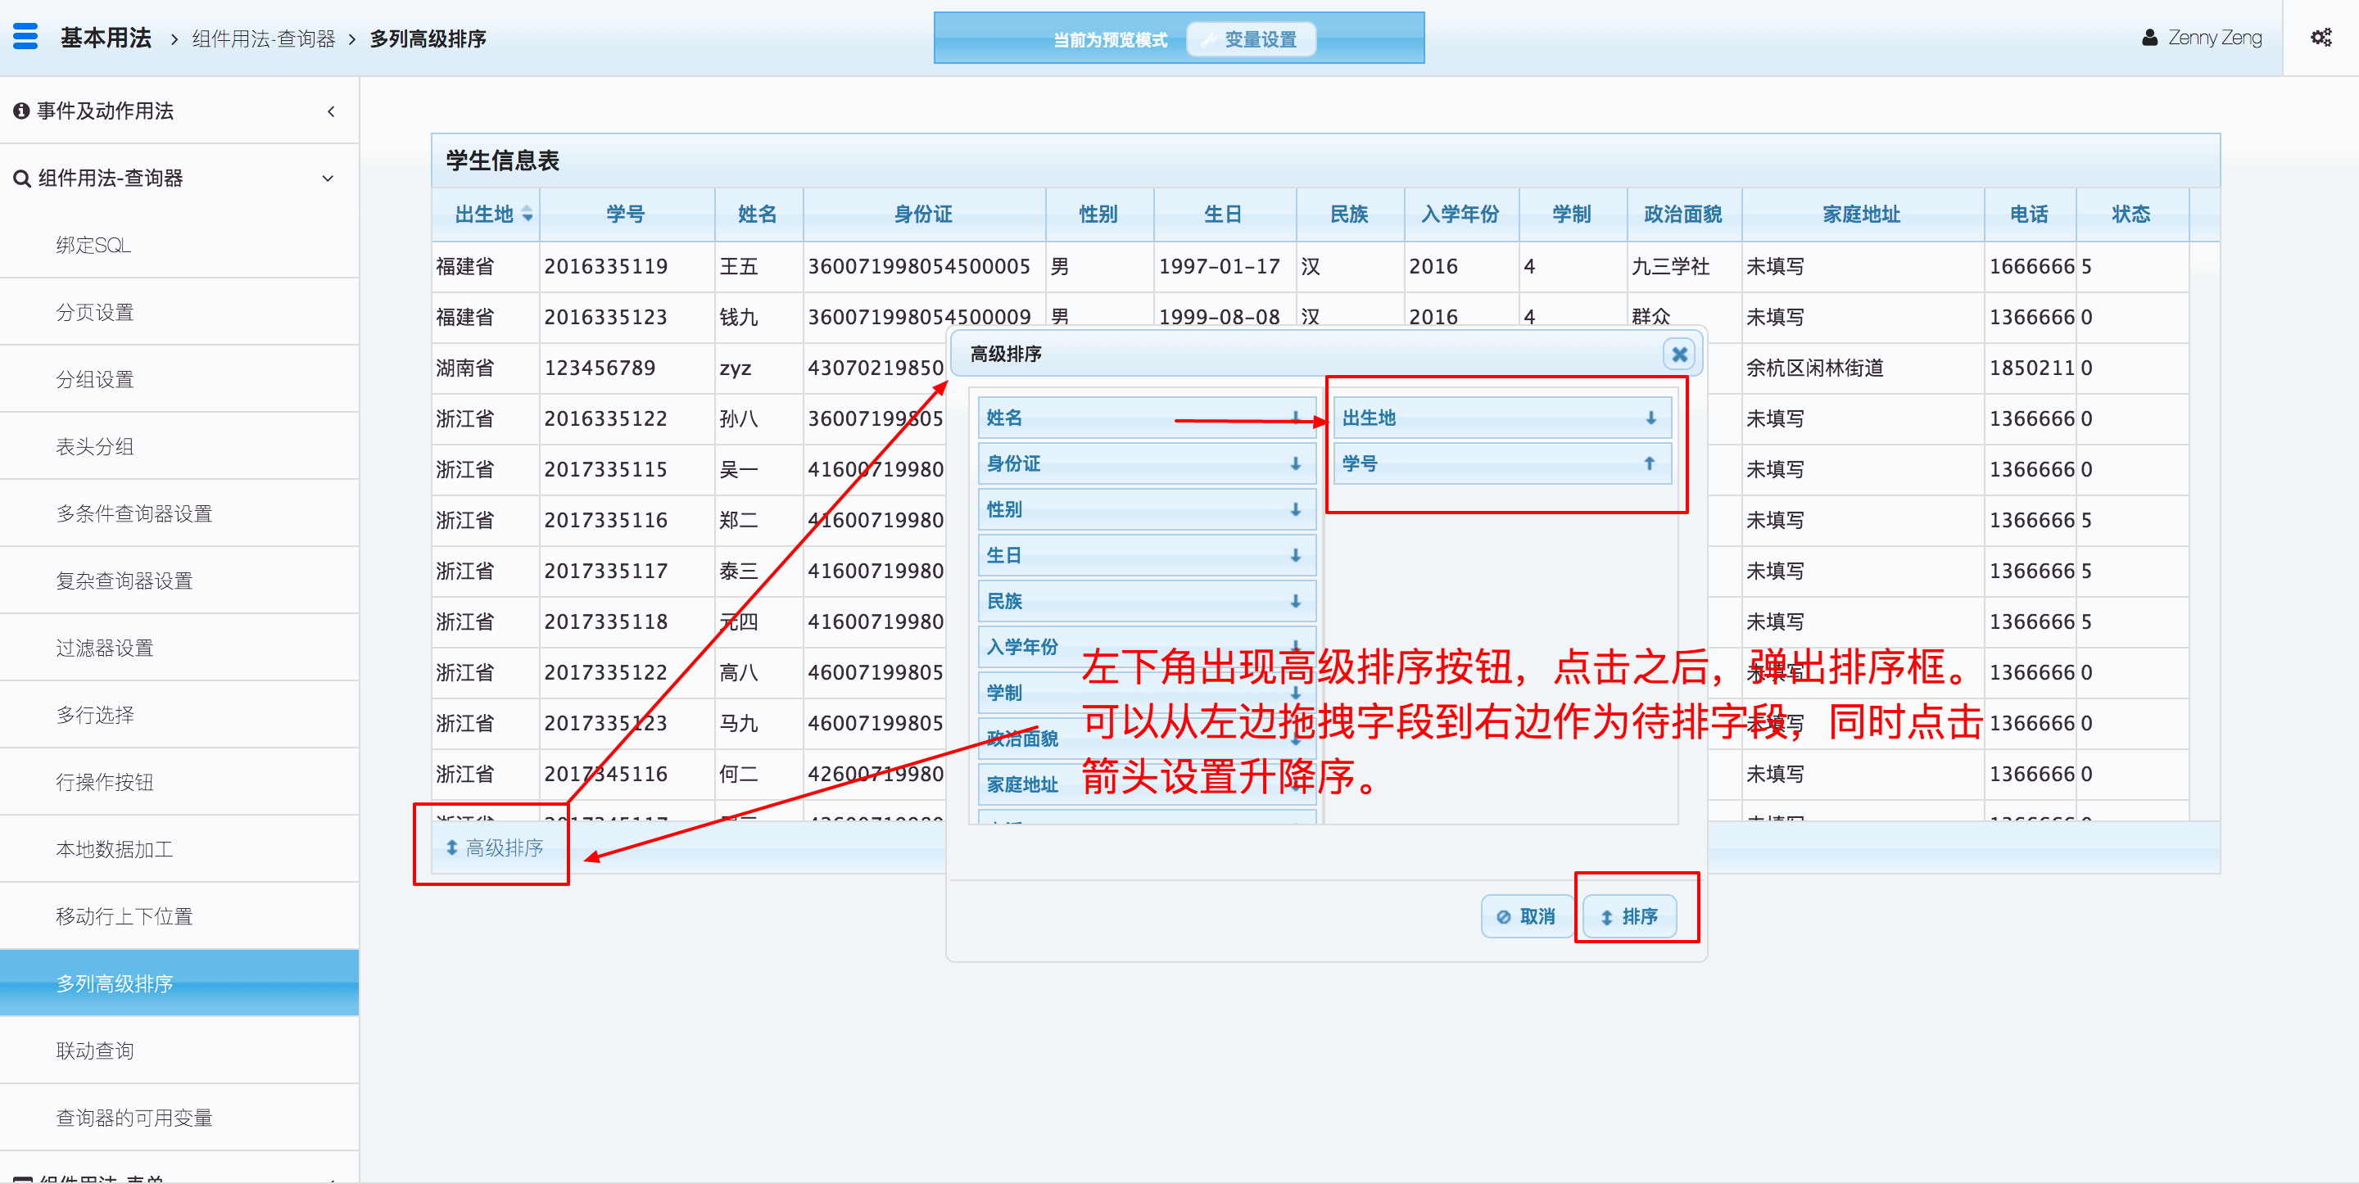Click the 出生地 column sort icon
The height and width of the screenshot is (1184, 2359).
point(527,214)
